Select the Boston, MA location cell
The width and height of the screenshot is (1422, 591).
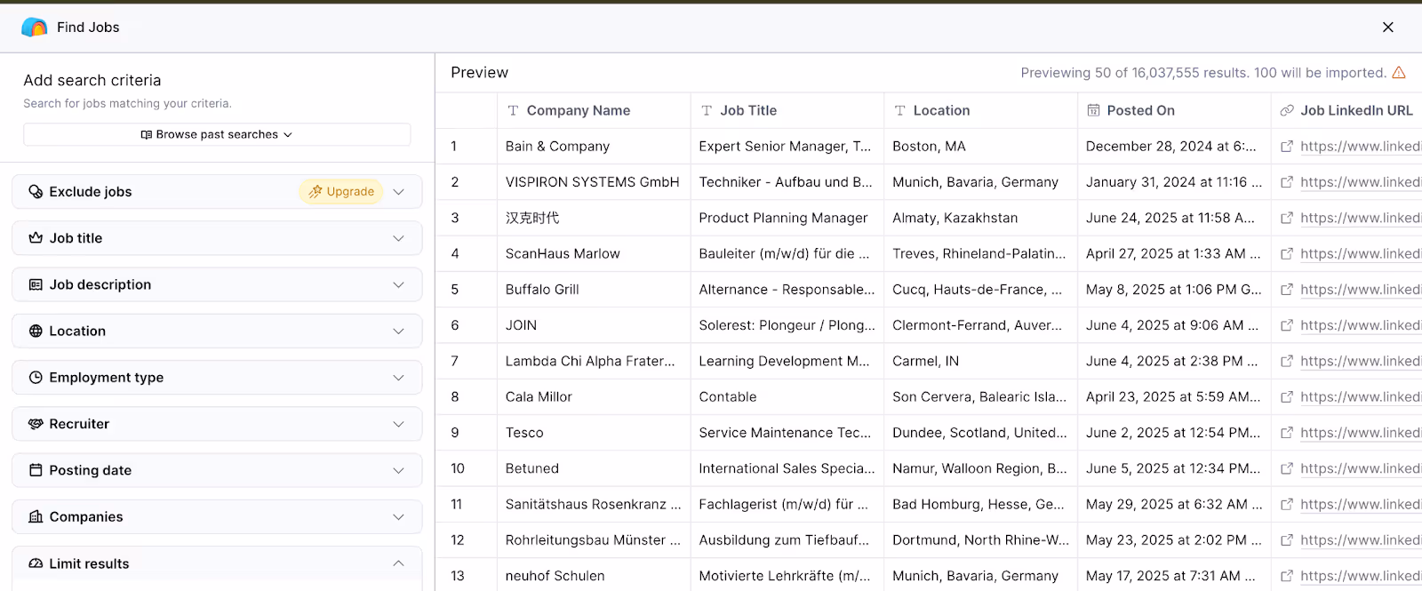tap(980, 147)
